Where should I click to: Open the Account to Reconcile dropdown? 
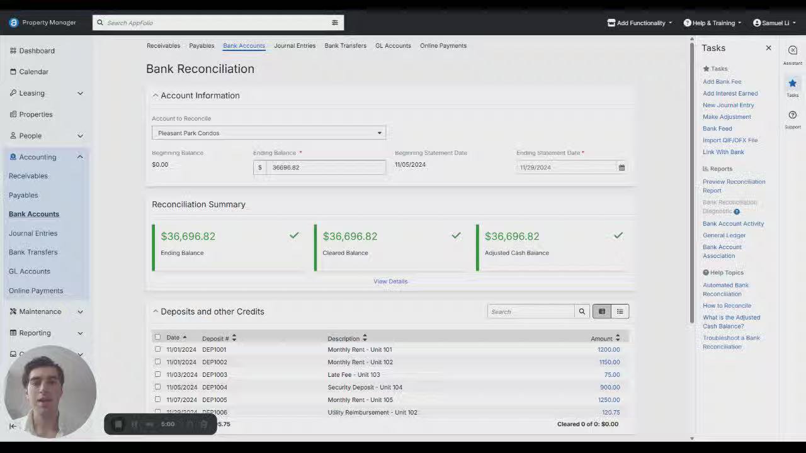[x=269, y=133]
